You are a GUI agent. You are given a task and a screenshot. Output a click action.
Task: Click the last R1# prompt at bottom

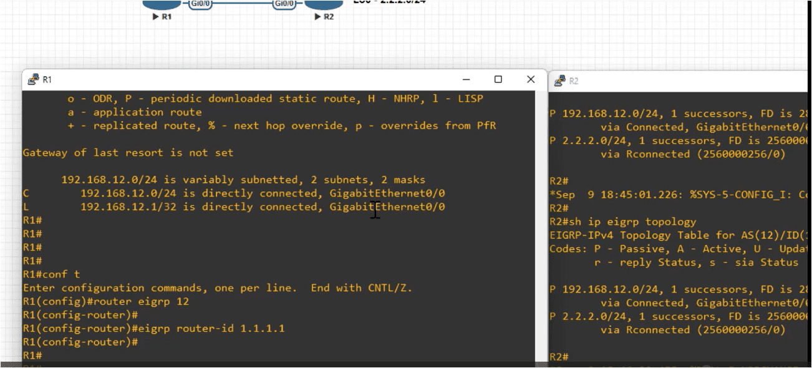32,356
